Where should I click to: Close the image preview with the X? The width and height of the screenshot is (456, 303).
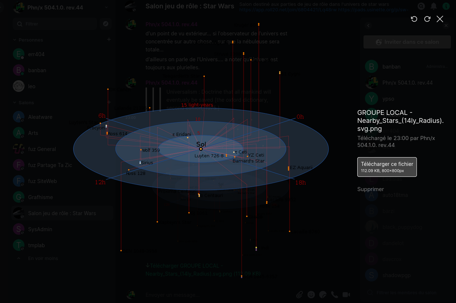click(x=440, y=19)
